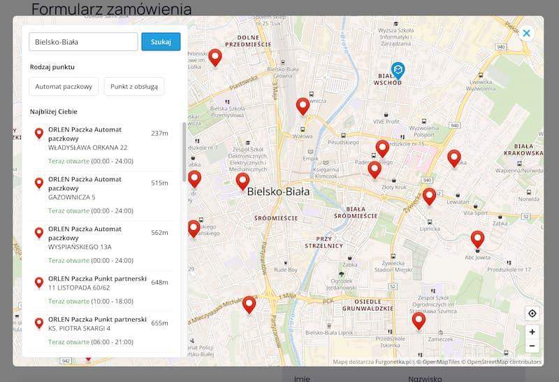Click the 515m distance value
Image resolution: width=559 pixels, height=382 pixels.
tap(159, 183)
